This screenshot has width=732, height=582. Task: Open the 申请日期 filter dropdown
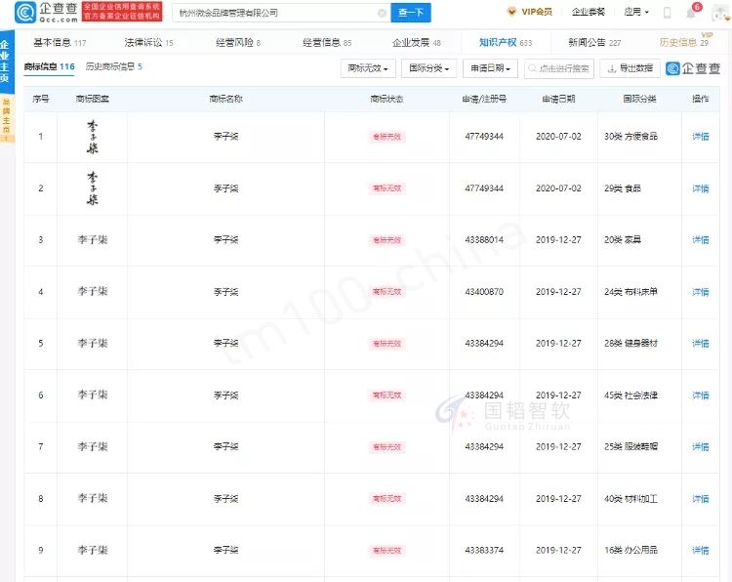(x=490, y=68)
